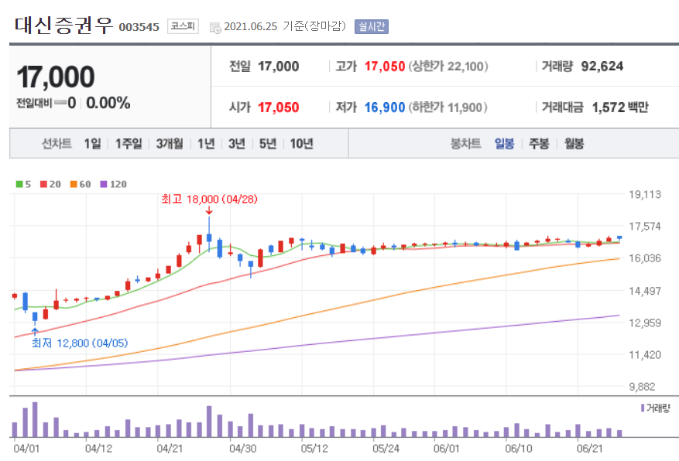Viewport: 679px width, 461px height.
Task: Click the 05/12 date axis label
Action: (314, 449)
